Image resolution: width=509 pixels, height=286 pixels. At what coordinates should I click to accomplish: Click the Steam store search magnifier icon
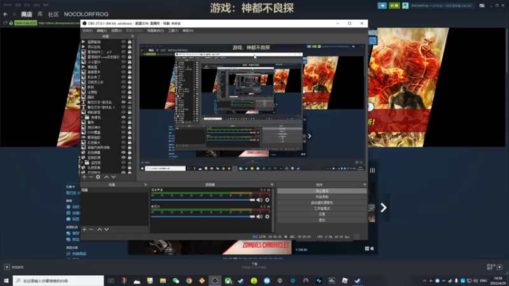(x=372, y=41)
